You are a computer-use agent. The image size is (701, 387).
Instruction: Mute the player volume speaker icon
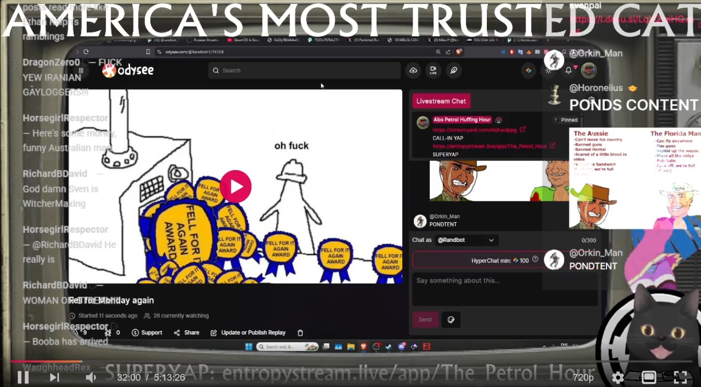point(91,377)
